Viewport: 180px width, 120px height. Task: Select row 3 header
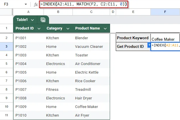[x=6, y=46]
